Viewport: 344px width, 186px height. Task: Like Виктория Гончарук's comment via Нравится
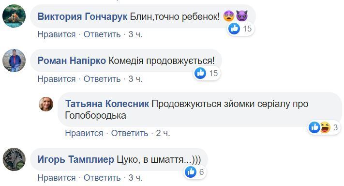(57, 34)
